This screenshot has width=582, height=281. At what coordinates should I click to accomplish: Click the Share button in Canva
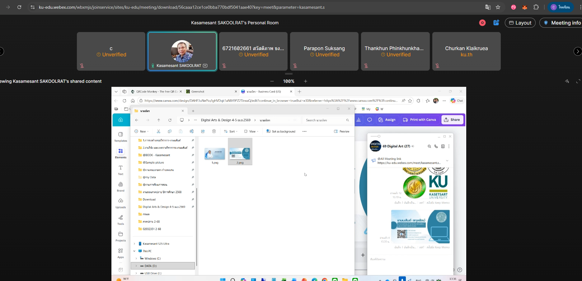coord(452,120)
